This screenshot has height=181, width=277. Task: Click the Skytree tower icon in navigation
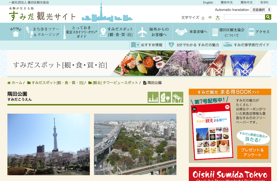[65, 31]
